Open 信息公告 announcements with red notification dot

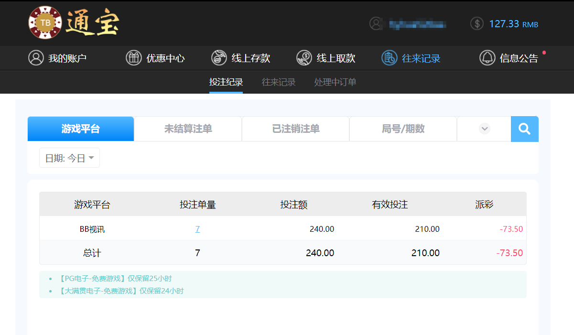point(487,58)
